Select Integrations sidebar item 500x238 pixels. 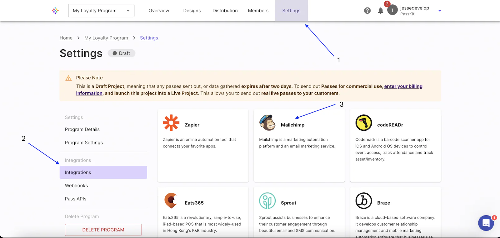pyautogui.click(x=103, y=172)
